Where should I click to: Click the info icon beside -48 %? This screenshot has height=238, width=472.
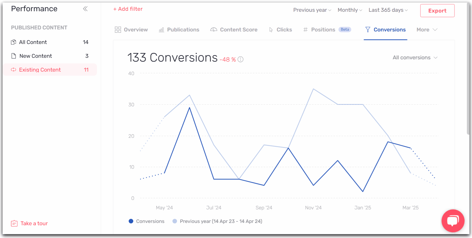[240, 59]
